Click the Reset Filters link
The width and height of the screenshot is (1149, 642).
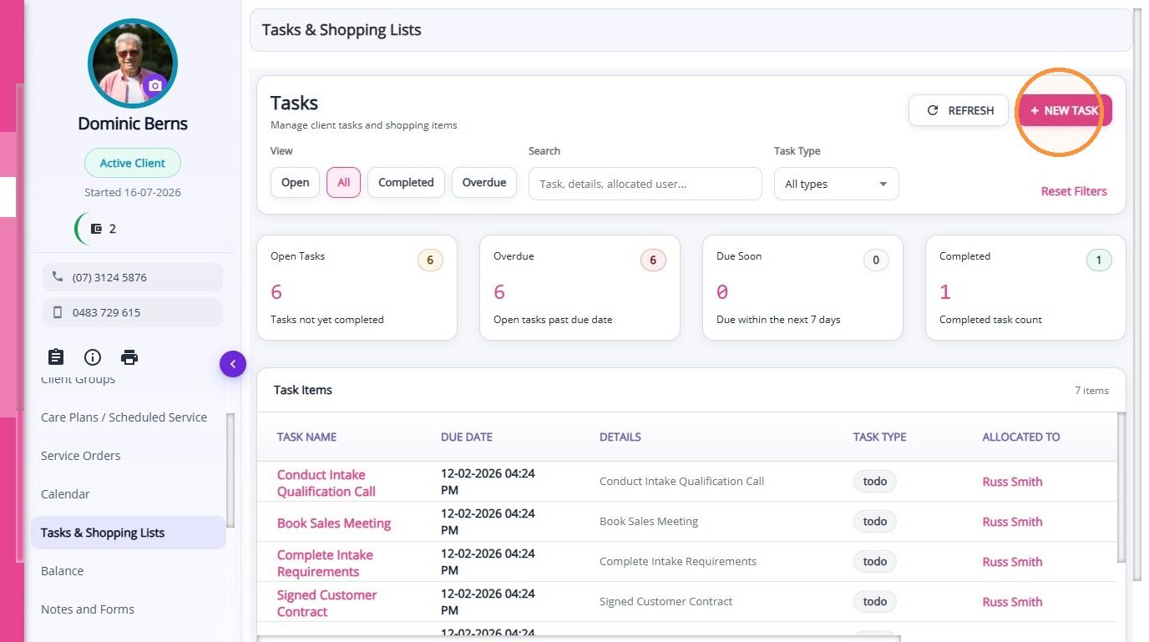tap(1074, 191)
